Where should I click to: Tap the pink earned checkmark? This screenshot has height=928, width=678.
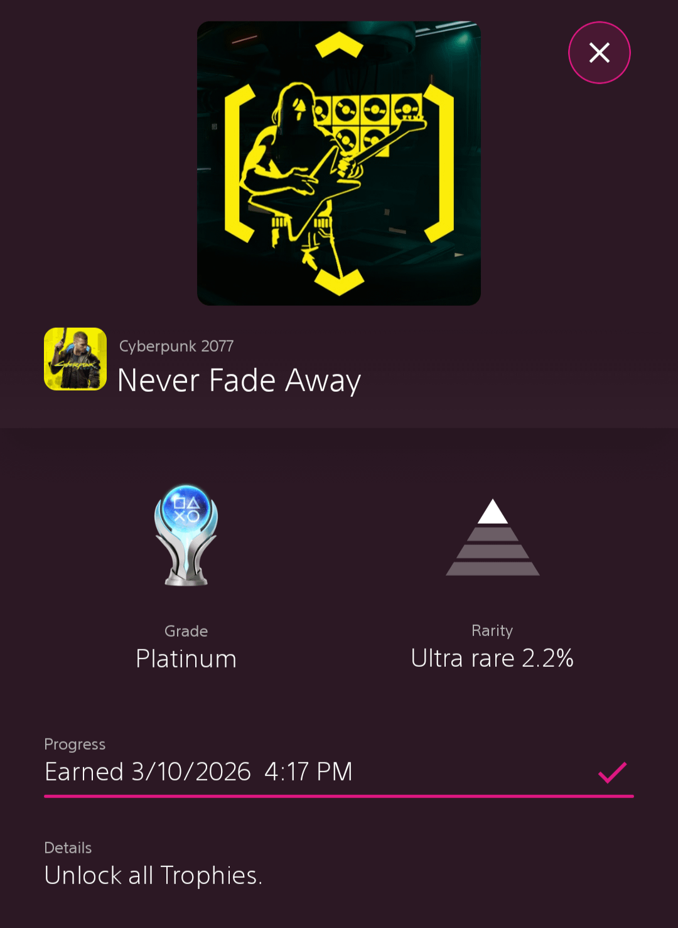[612, 772]
